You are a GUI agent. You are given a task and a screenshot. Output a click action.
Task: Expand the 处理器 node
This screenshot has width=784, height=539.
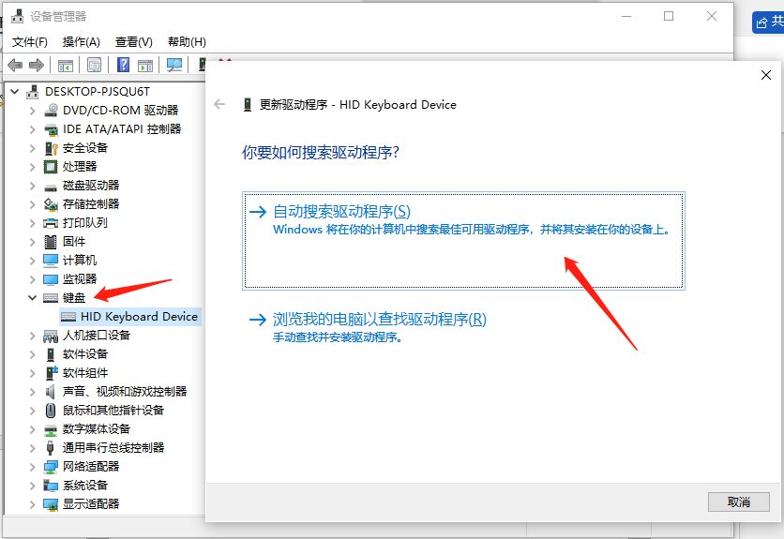33,167
